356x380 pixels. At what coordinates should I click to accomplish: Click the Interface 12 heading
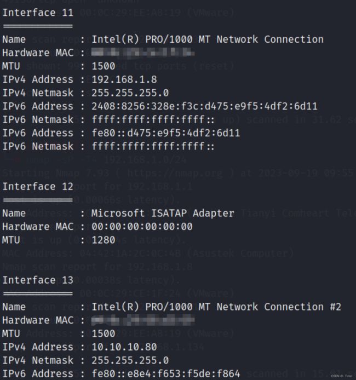click(x=38, y=187)
